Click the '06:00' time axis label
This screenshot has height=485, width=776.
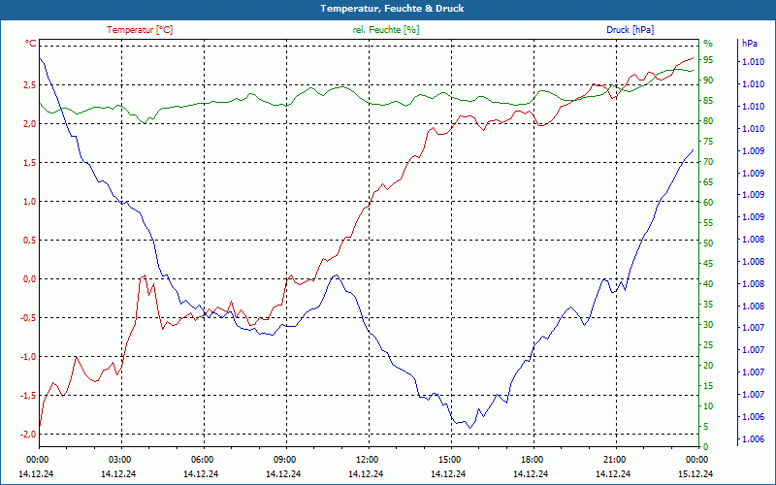203,459
